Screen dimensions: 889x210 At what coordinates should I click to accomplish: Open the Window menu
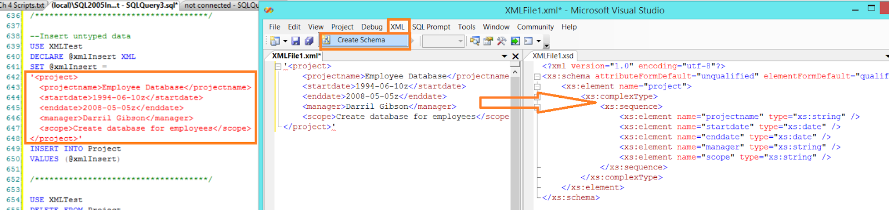click(496, 27)
